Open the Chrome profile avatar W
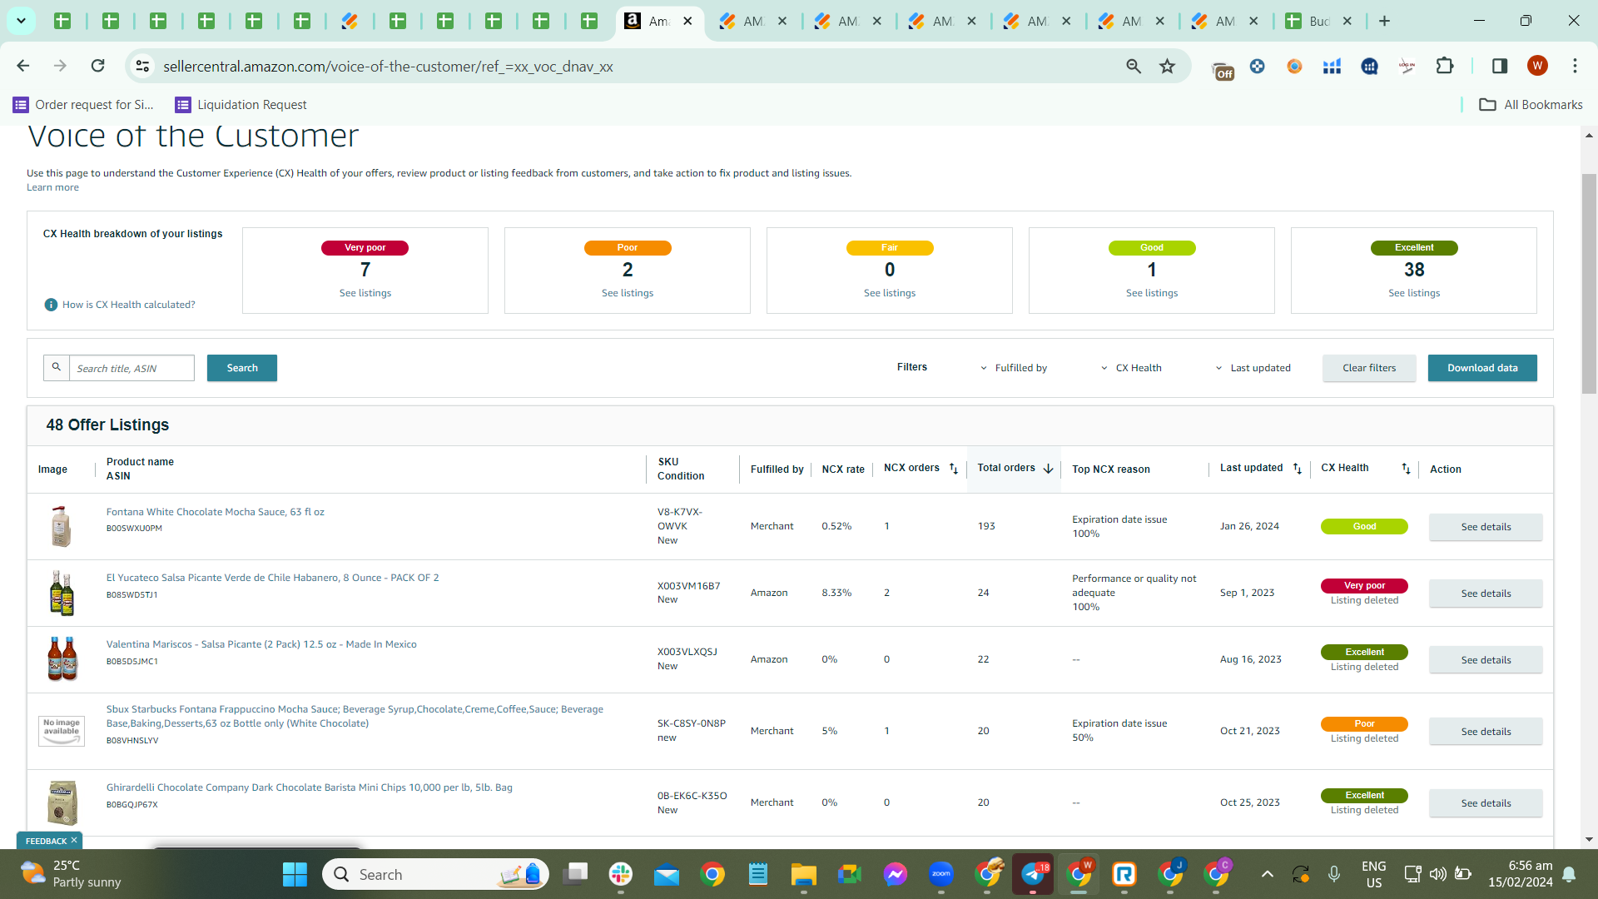The image size is (1598, 899). (1537, 67)
